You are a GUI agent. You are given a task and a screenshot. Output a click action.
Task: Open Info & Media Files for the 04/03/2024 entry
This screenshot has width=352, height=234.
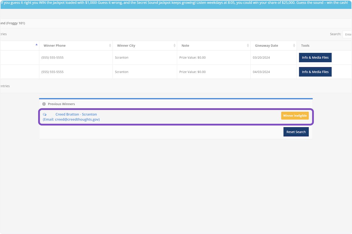click(315, 72)
